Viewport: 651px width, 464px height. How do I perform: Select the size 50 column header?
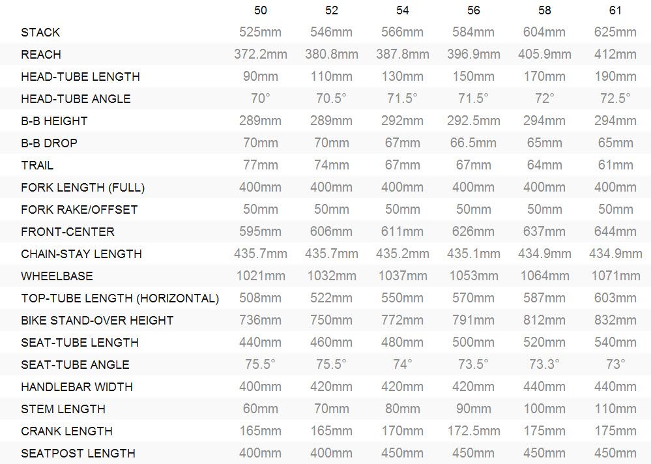(x=260, y=10)
